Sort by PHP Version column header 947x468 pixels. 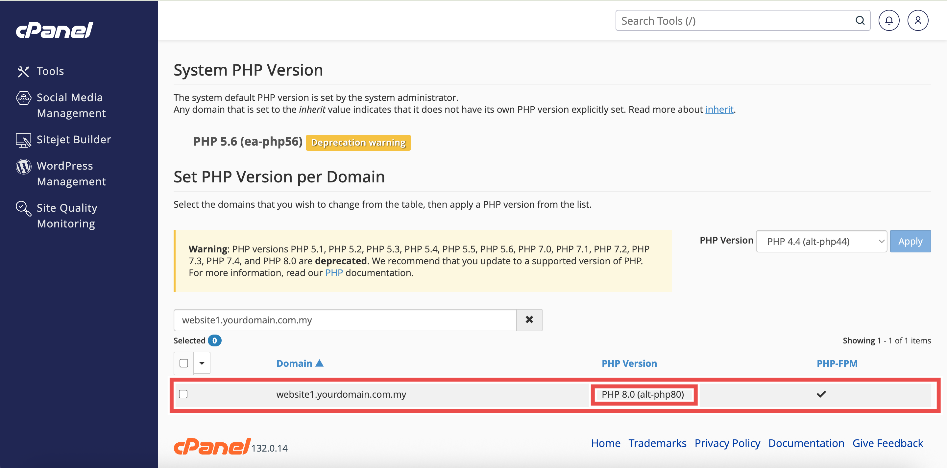[629, 363]
